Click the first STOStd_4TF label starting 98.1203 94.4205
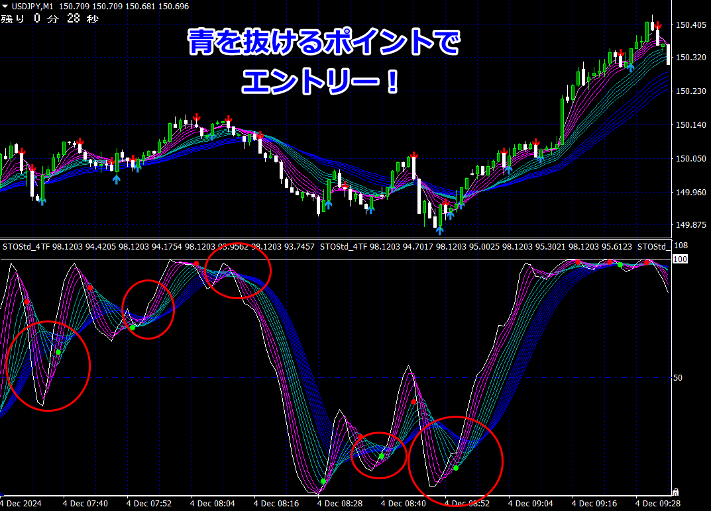The width and height of the screenshot is (711, 511). (159, 247)
